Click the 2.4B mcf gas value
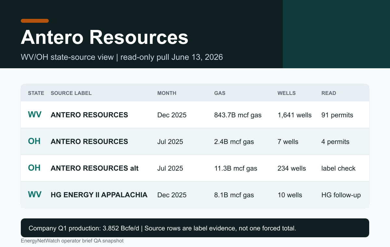390x247 pixels. 234,142
